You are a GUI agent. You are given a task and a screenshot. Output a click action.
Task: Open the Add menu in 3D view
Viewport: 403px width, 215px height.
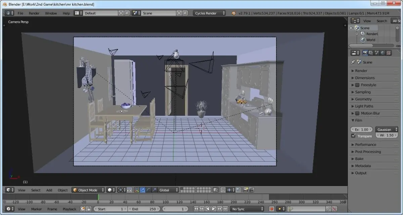tap(49, 190)
